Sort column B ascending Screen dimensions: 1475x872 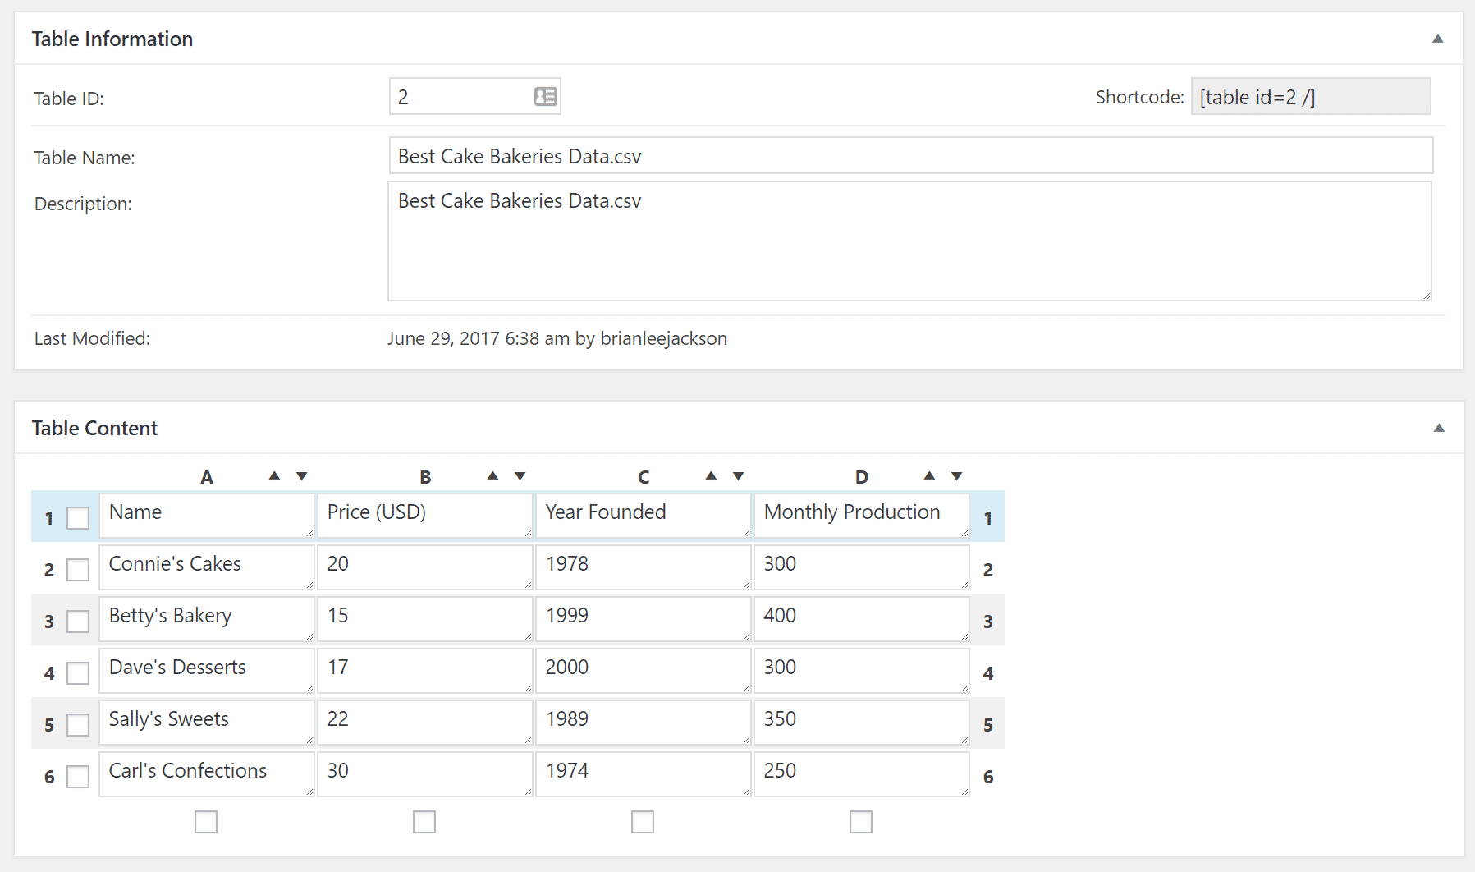coord(492,475)
